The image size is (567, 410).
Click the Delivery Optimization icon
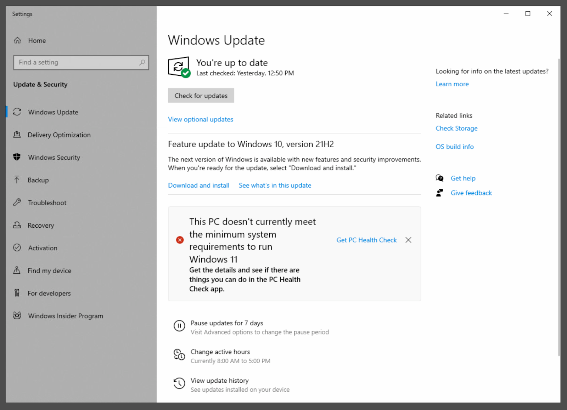[17, 135]
